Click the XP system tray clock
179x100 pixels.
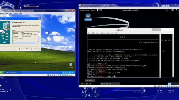coord(71,72)
